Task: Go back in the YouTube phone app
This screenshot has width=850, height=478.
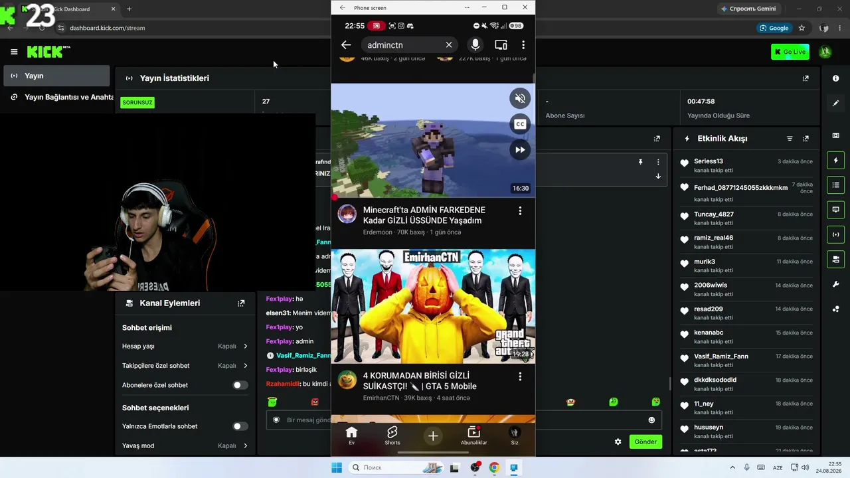Action: point(346,45)
